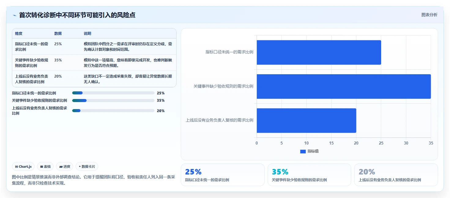Open the 25% data card
450x198 pixels.
[223, 175]
